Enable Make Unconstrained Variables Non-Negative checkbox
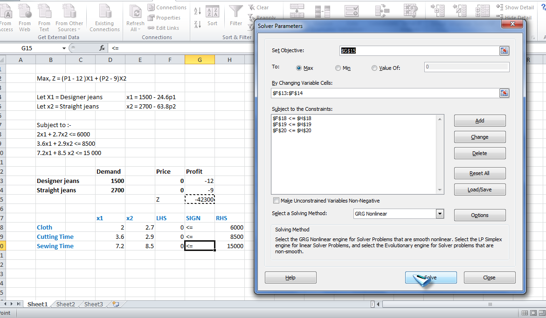This screenshot has width=546, height=318. [x=276, y=201]
